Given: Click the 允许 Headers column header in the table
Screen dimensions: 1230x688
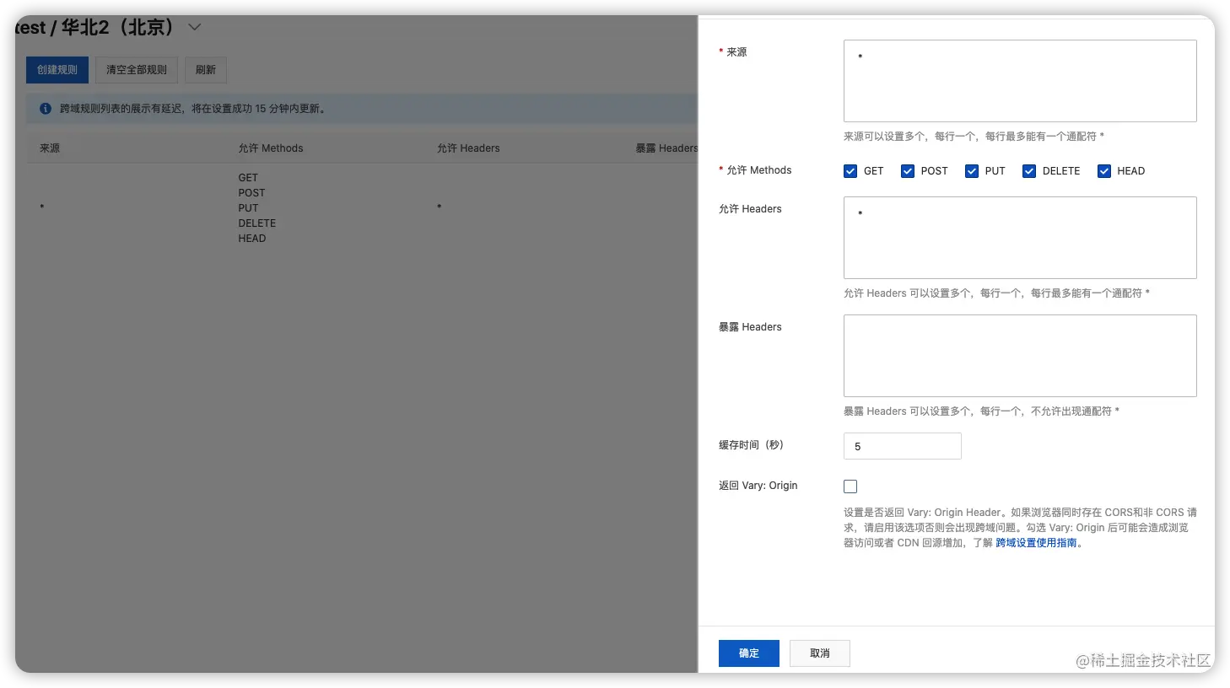Looking at the screenshot, I should coord(468,148).
